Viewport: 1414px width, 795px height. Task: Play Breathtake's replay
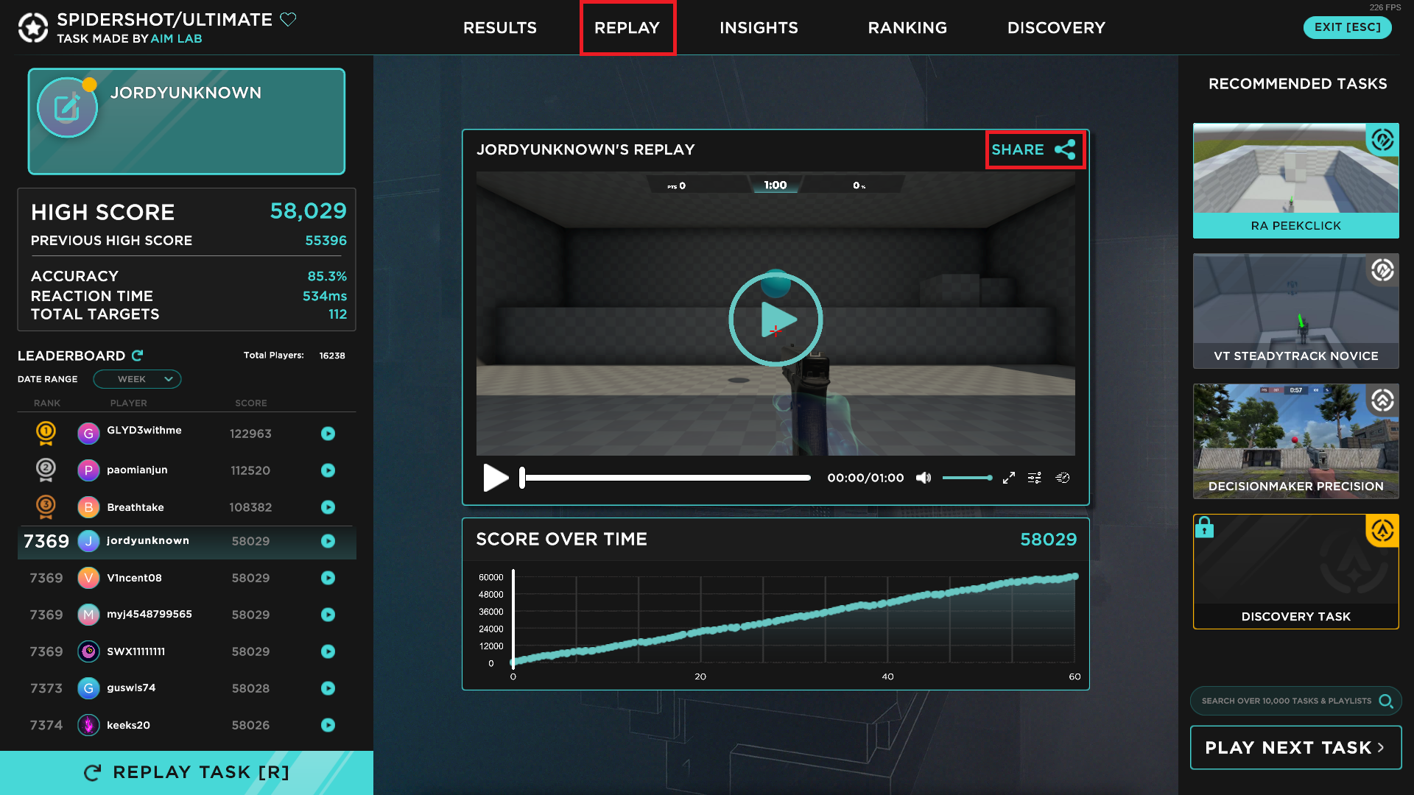(x=328, y=507)
